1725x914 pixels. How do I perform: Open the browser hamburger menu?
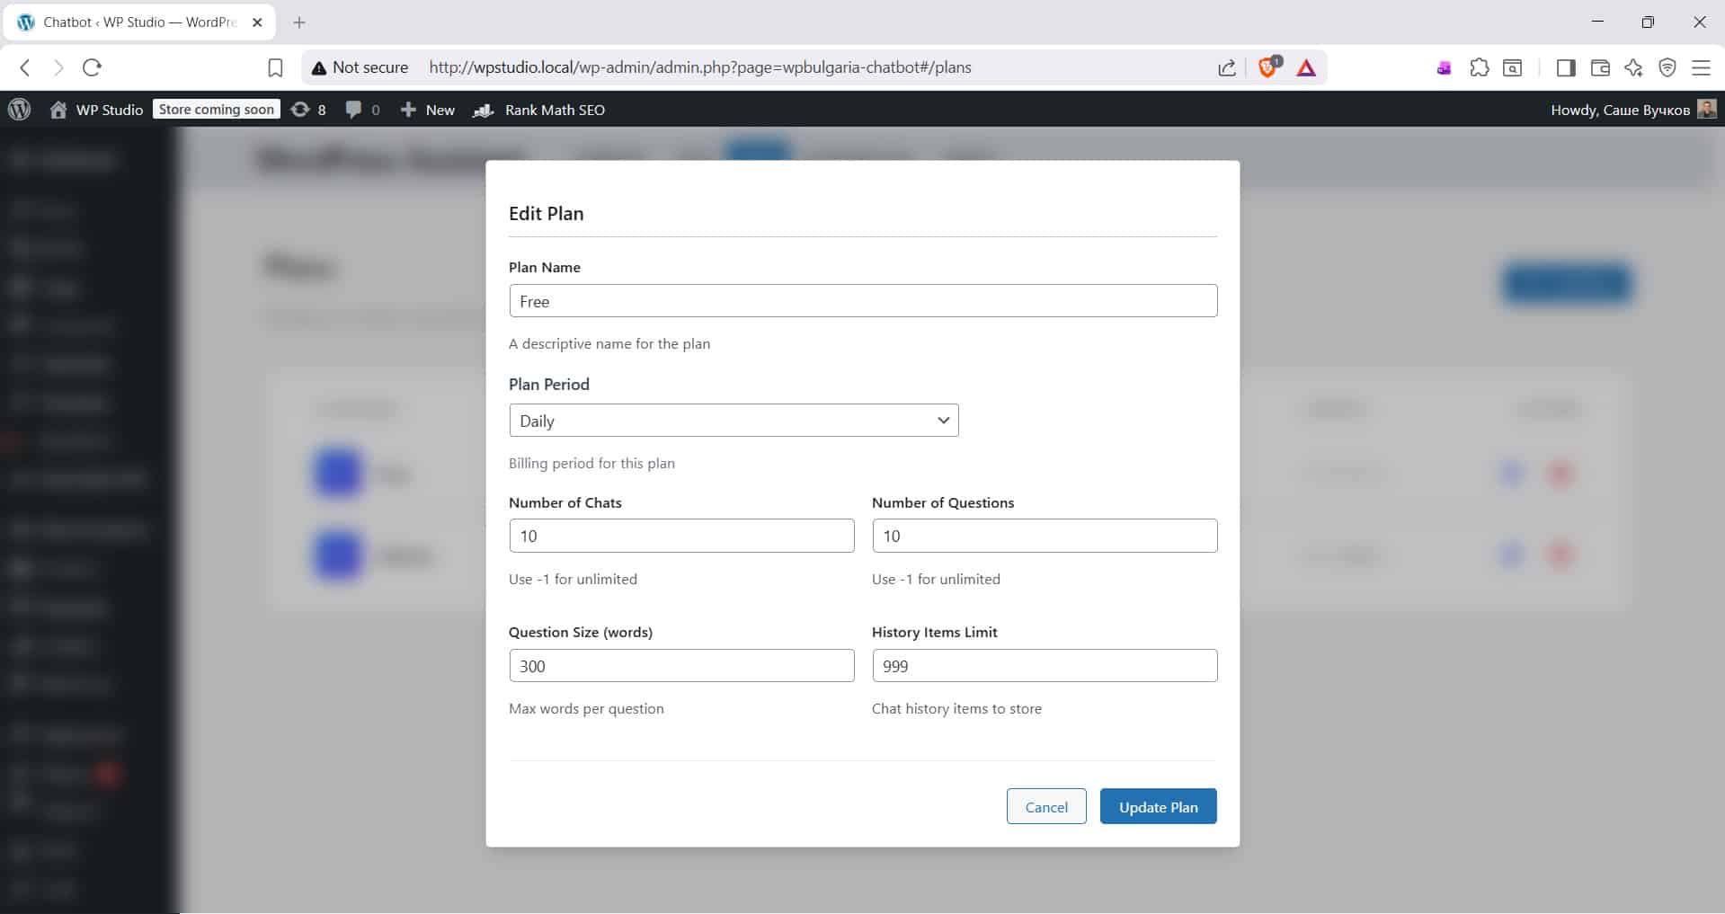[1701, 67]
